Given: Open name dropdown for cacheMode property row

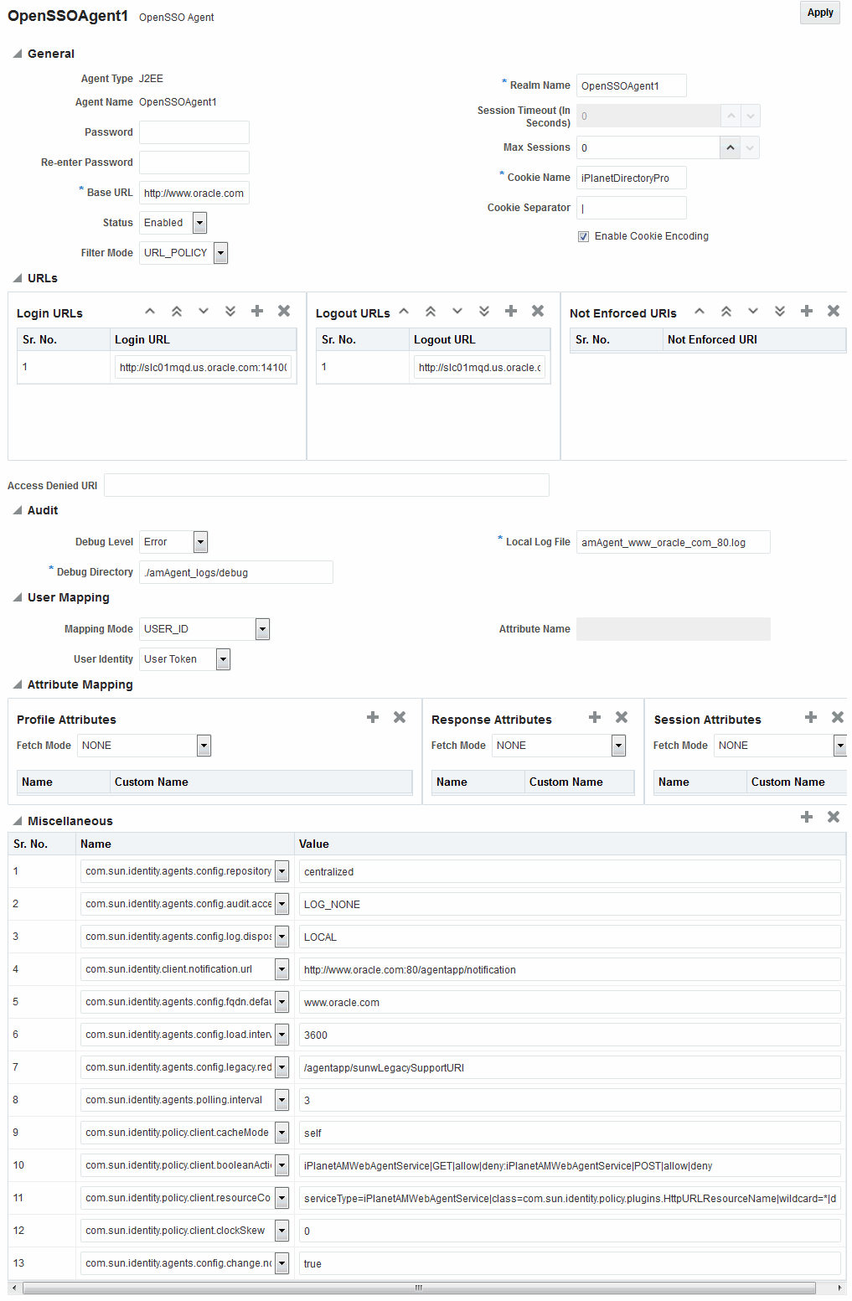Looking at the screenshot, I should (281, 1133).
